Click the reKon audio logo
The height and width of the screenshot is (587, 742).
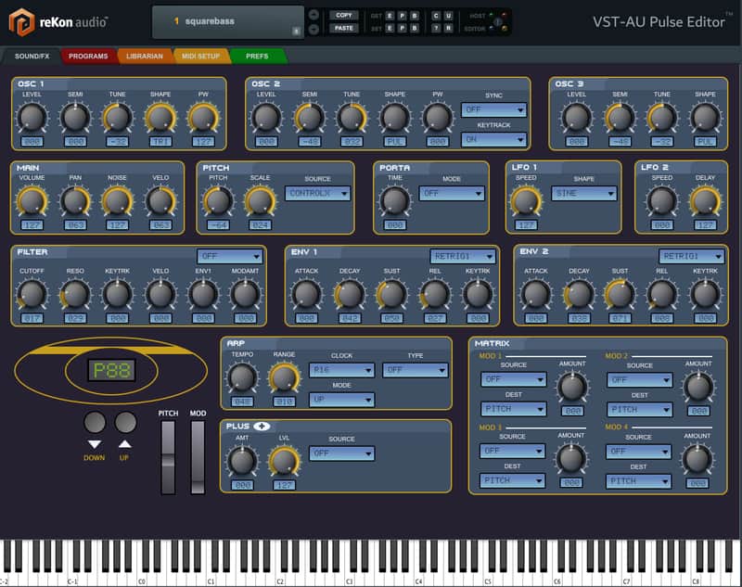(x=58, y=21)
